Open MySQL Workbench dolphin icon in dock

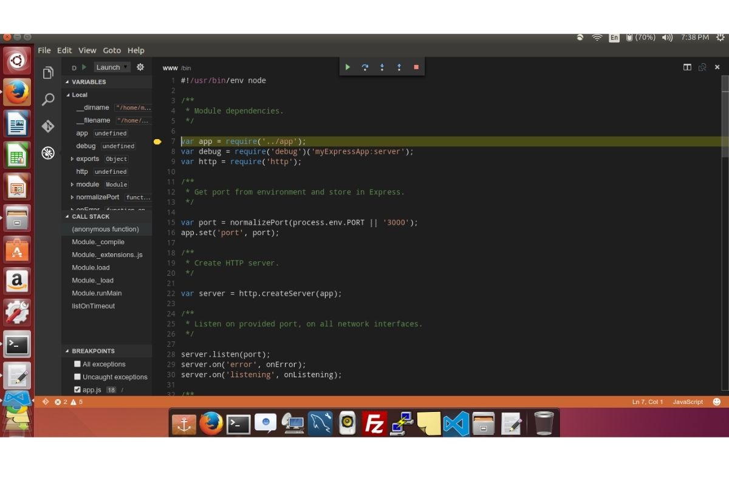tap(320, 423)
